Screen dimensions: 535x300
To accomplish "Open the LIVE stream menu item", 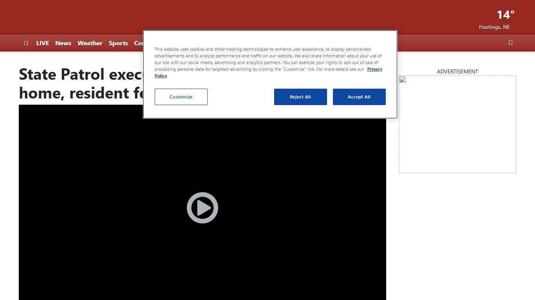I will point(42,43).
